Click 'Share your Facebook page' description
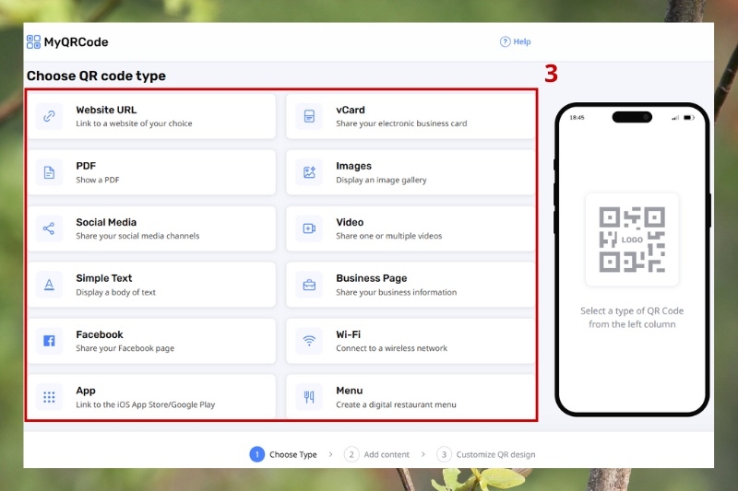738x491 pixels. [x=125, y=348]
